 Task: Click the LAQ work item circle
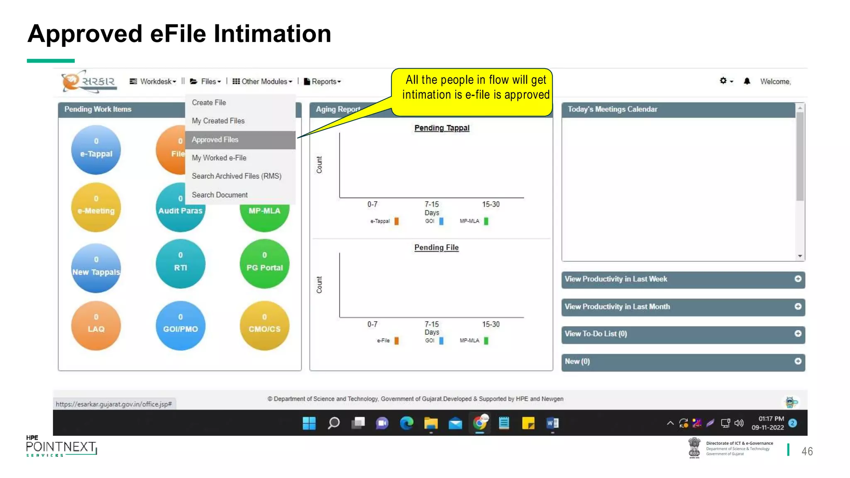[x=96, y=325]
